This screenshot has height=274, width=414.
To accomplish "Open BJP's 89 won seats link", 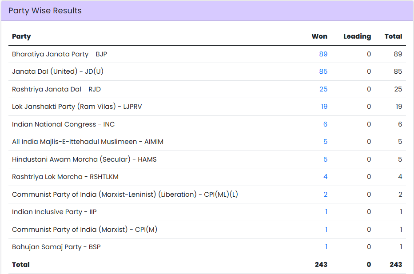I will (x=323, y=54).
